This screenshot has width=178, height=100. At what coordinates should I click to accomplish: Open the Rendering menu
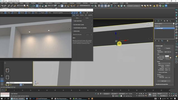[x=57, y=3]
